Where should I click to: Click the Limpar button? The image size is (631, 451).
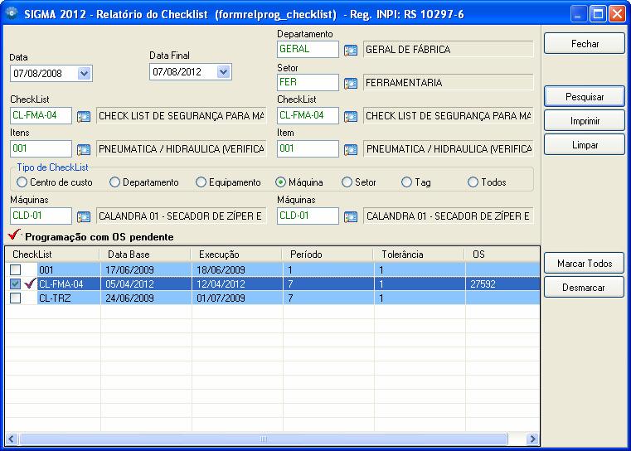tap(585, 145)
